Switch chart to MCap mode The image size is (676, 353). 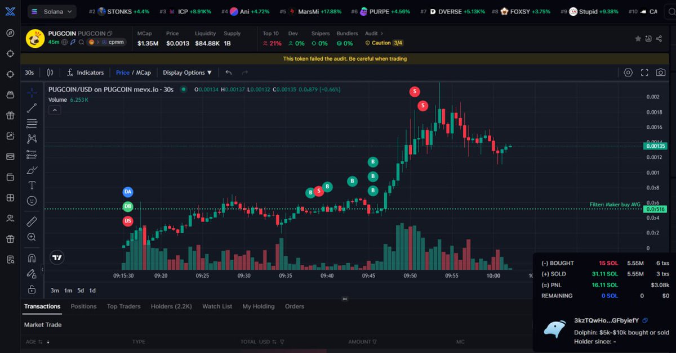143,73
